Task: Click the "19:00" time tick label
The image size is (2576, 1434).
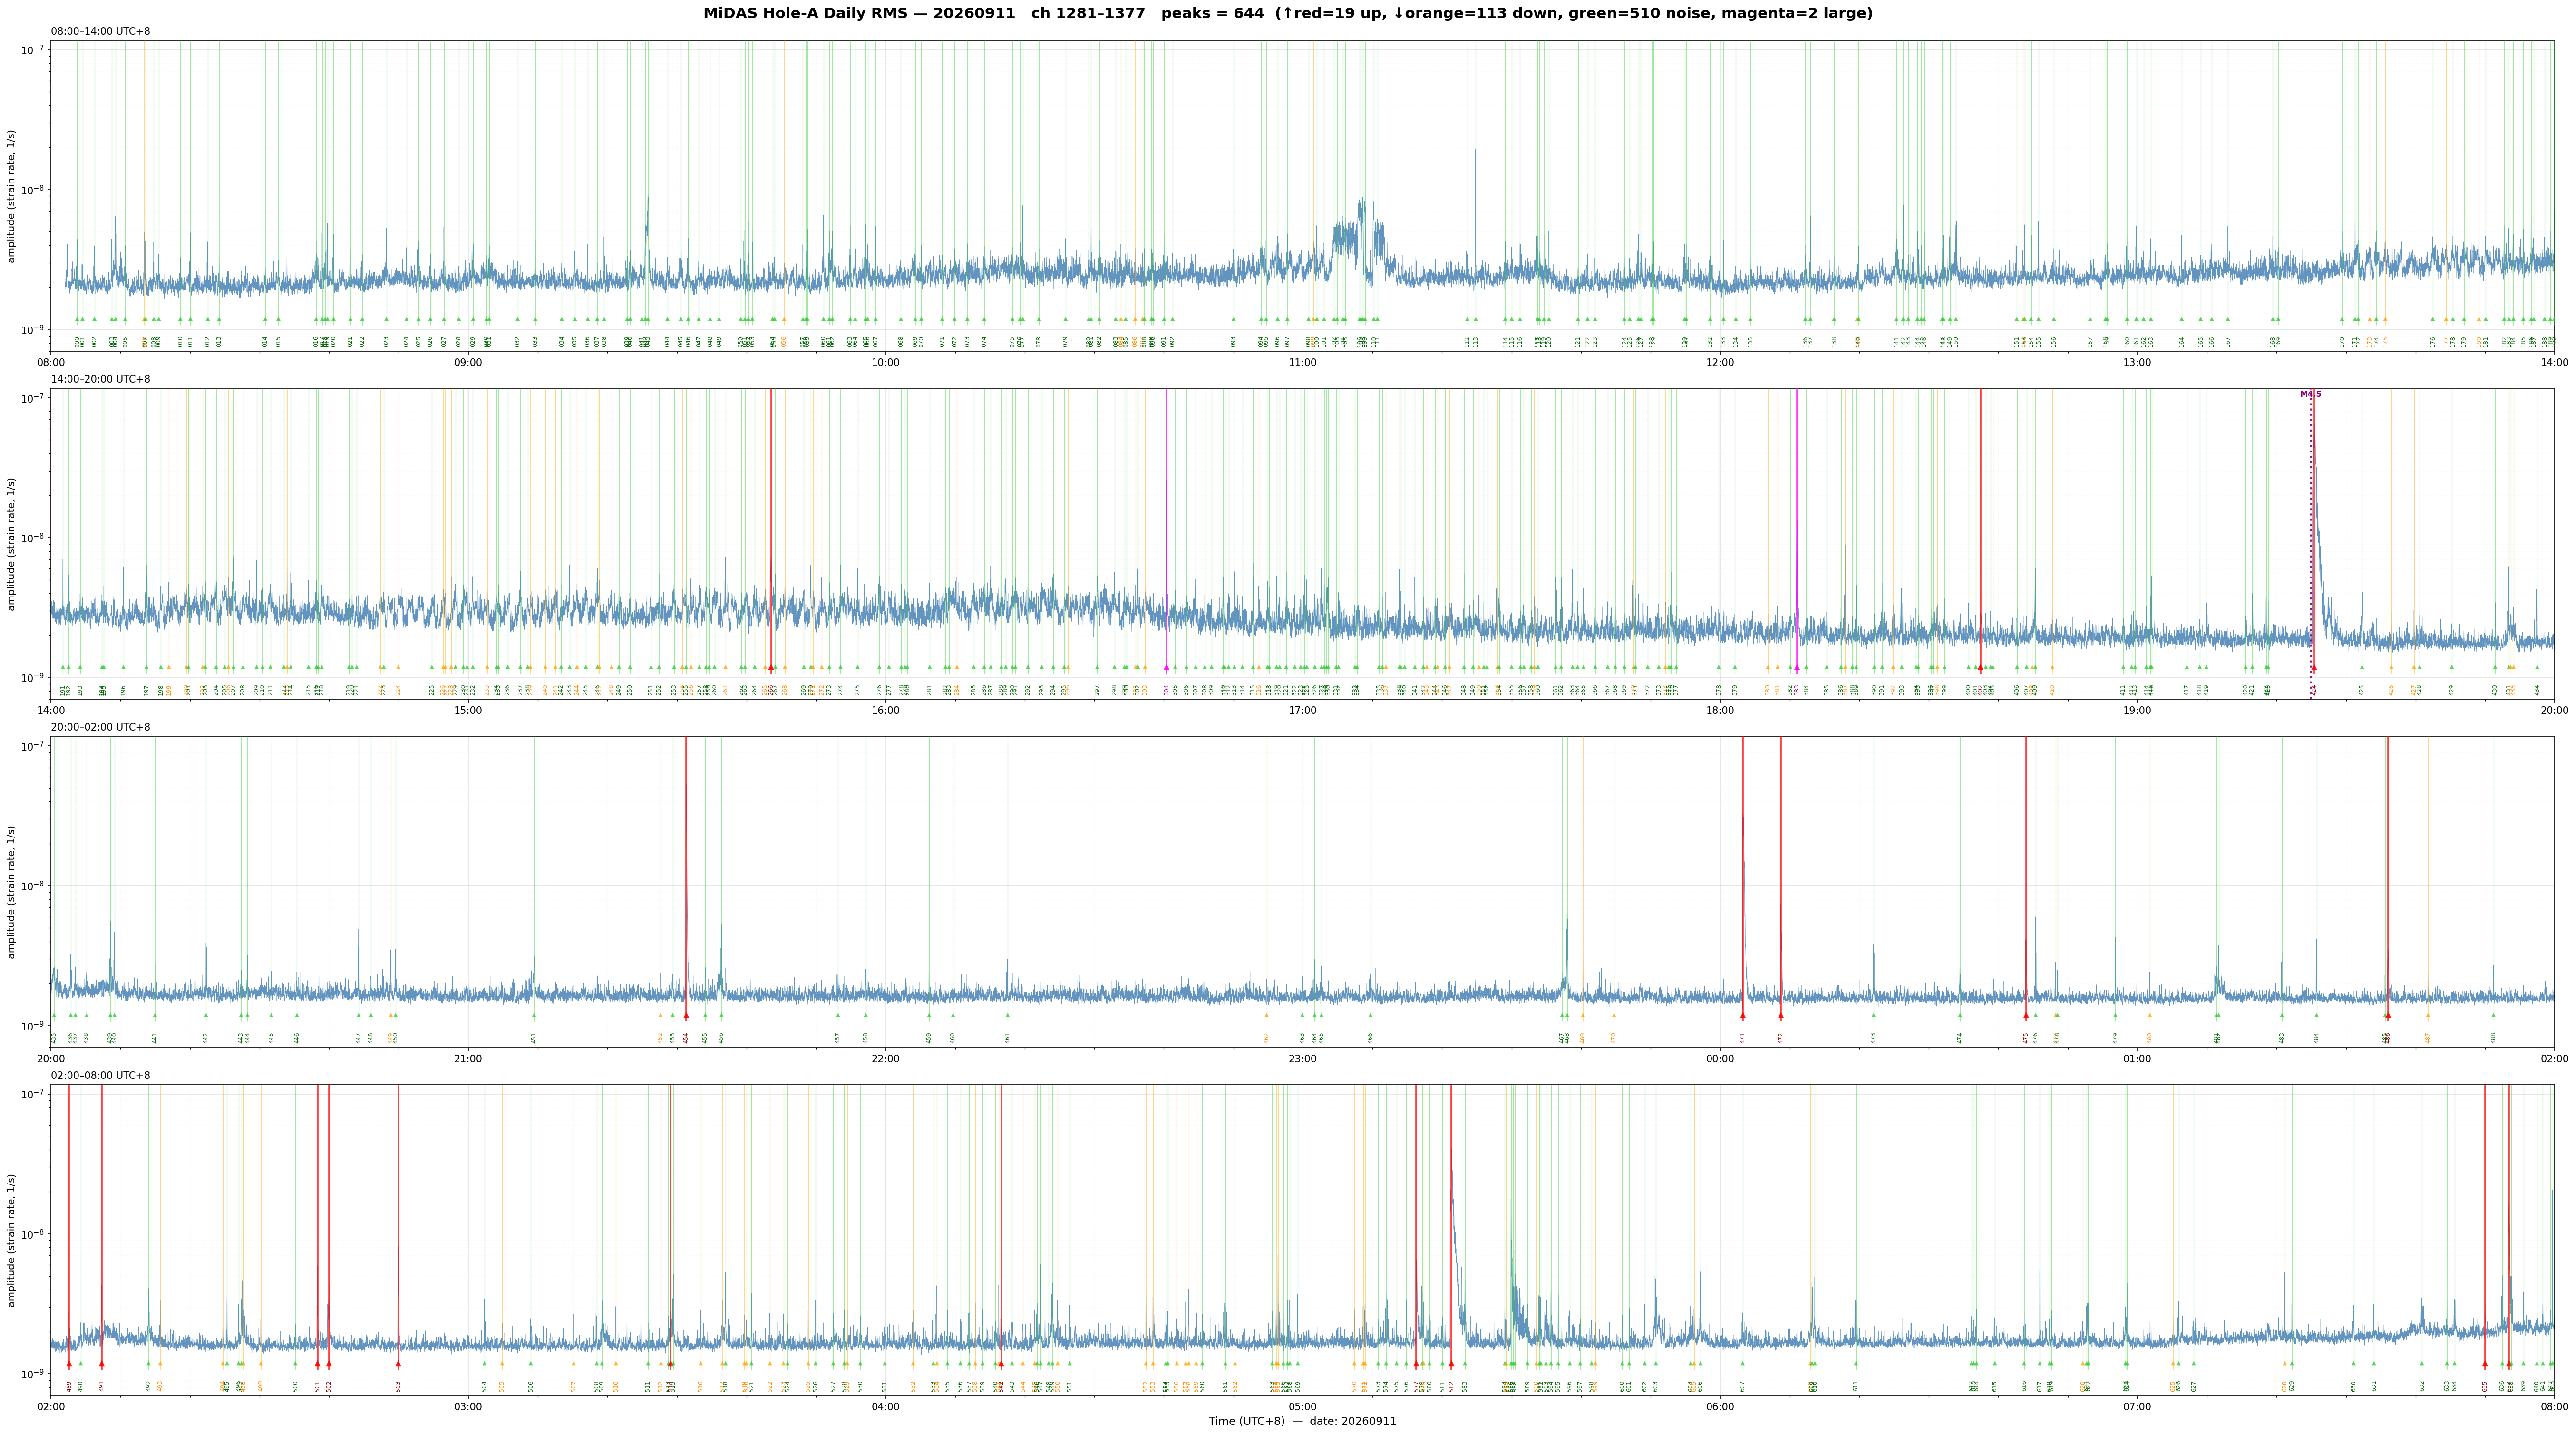Action: [2137, 711]
